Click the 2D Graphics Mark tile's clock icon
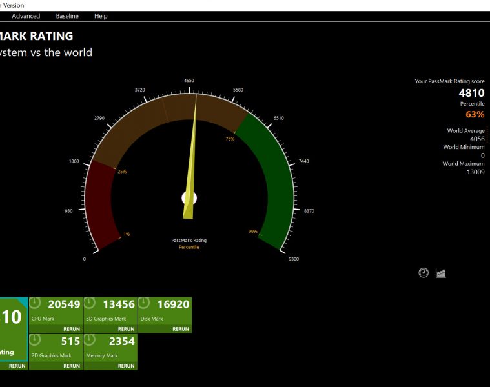 tap(35, 340)
